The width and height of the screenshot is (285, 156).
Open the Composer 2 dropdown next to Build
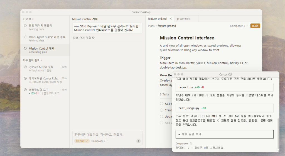coord(239,26)
